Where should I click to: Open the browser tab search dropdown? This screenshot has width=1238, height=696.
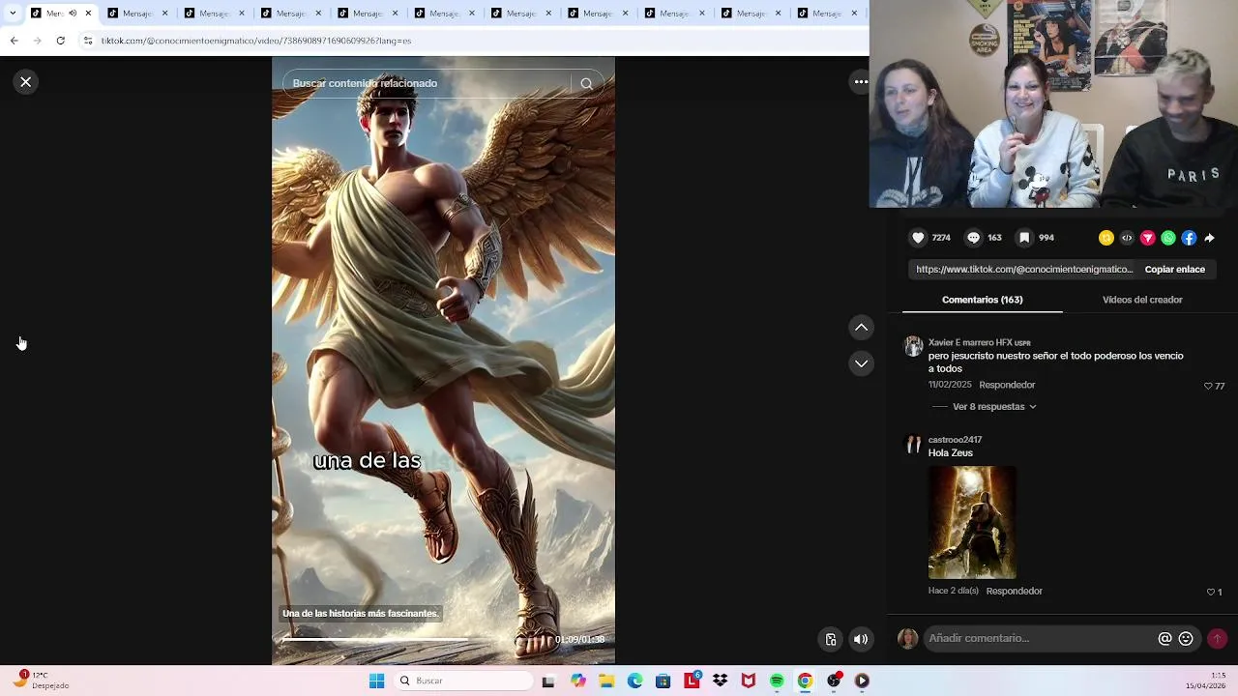13,14
